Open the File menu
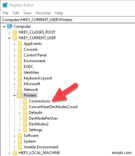The height and width of the screenshot is (156, 135). coord(5,13)
